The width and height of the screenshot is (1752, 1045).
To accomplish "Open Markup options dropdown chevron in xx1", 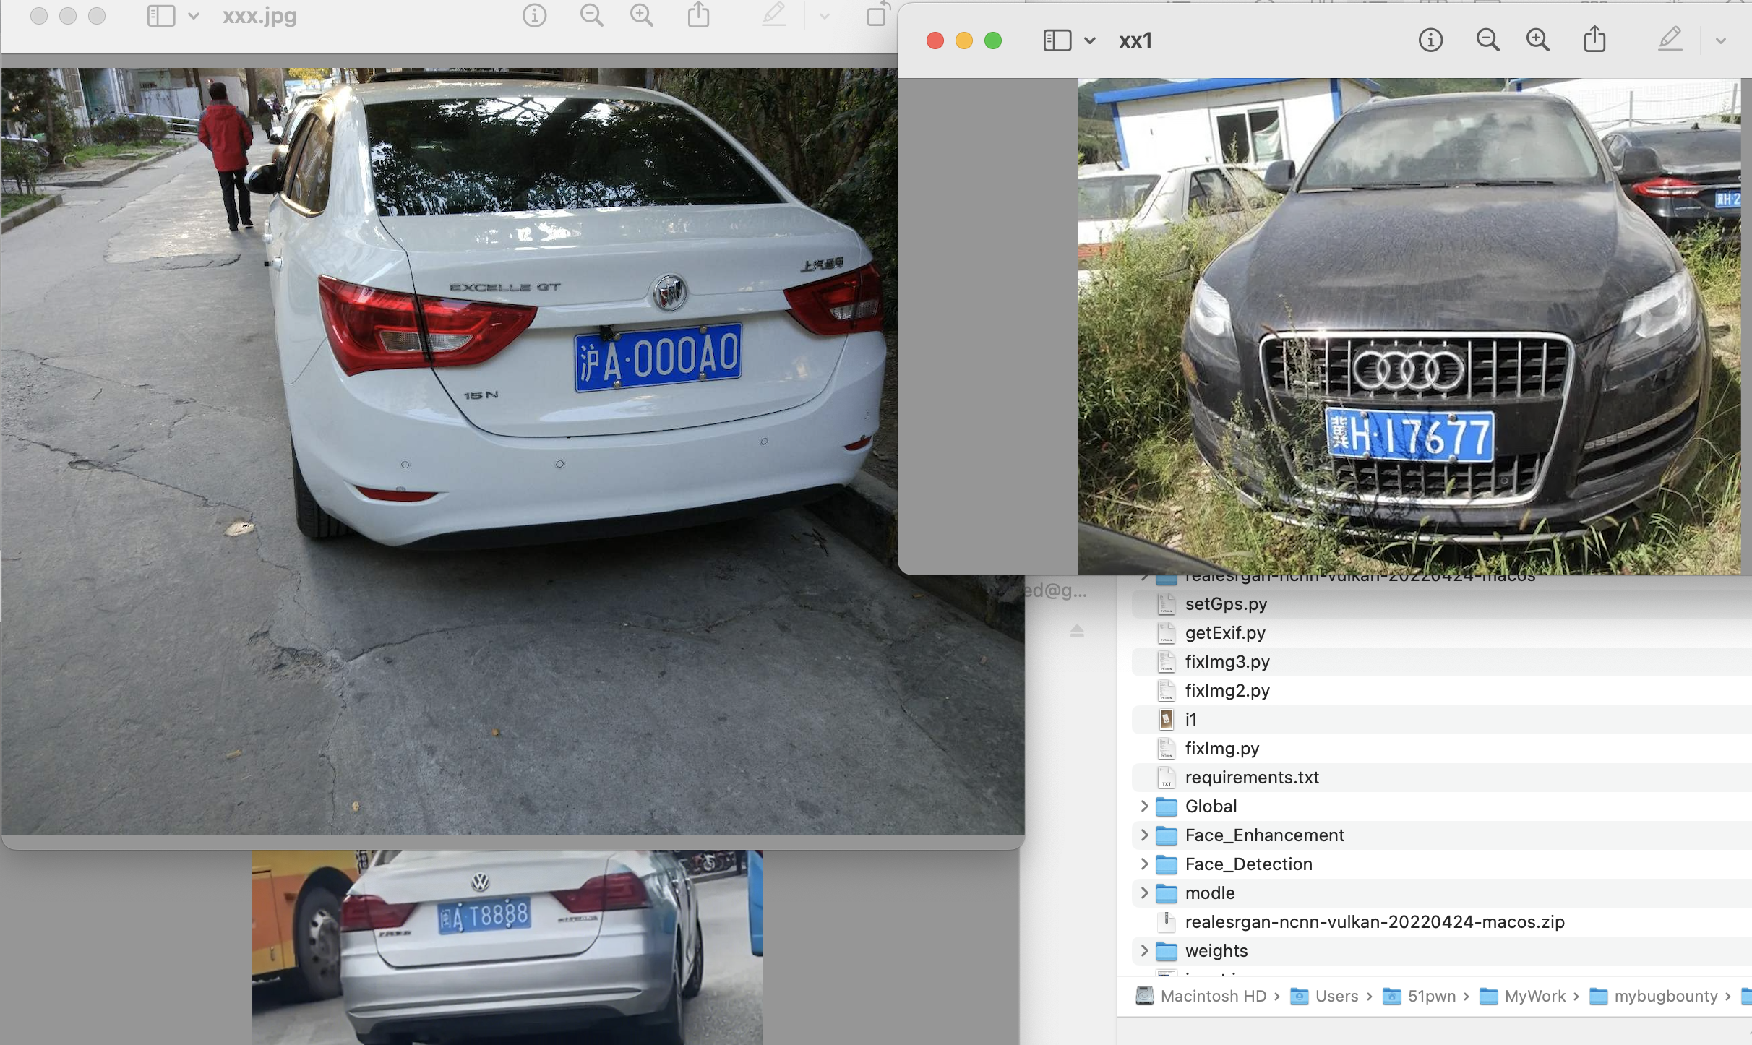I will coord(1721,41).
